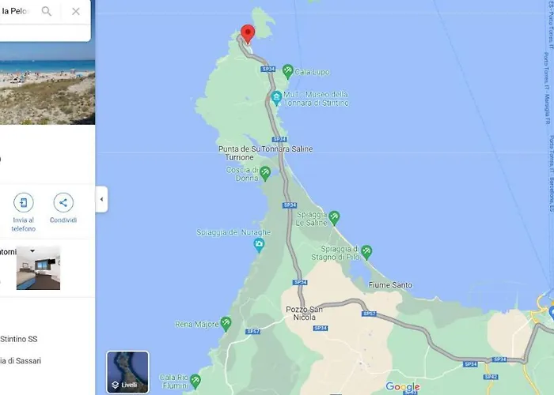This screenshot has height=395, width=554.
Task: Open the Livelli layers switcher
Action: (127, 372)
